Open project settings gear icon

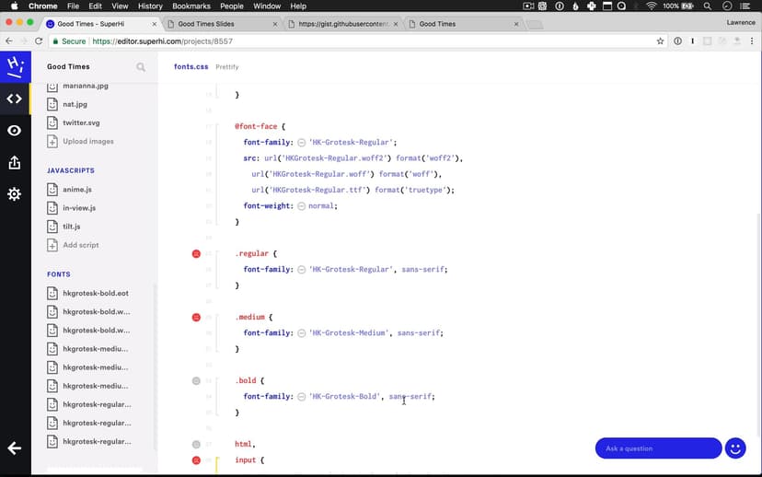point(15,194)
